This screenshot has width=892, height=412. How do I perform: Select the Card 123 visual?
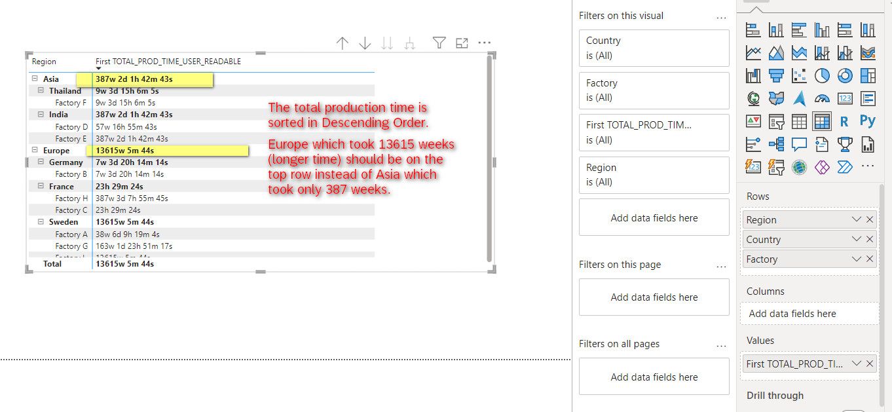pos(845,98)
